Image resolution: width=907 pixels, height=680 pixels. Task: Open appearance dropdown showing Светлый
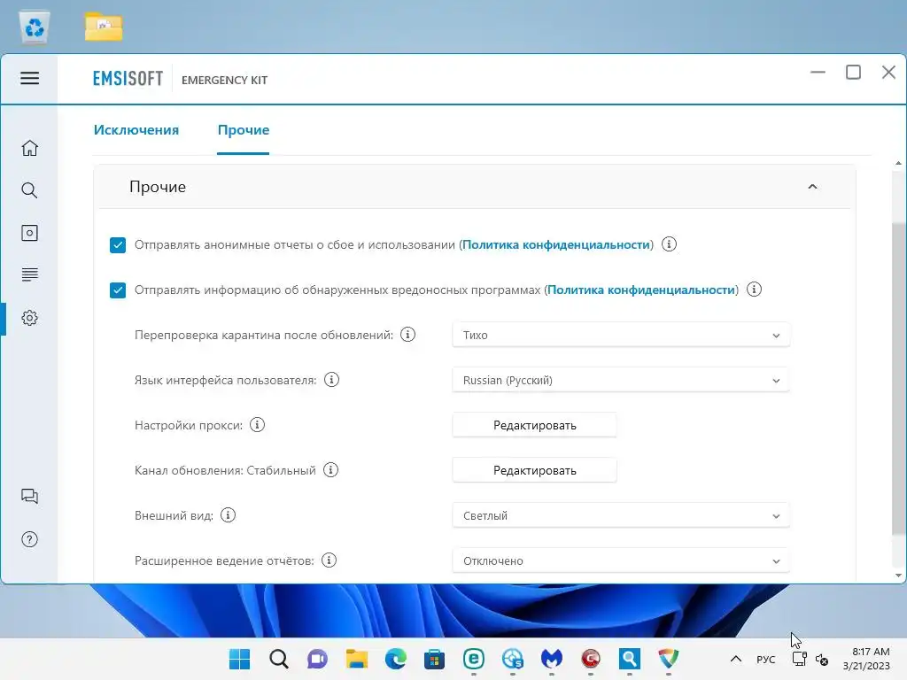click(x=621, y=515)
